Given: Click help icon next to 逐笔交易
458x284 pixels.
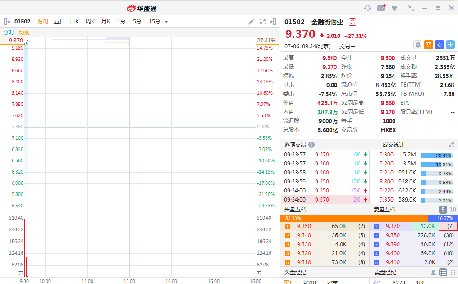Looking at the screenshot, I should tap(311, 145).
